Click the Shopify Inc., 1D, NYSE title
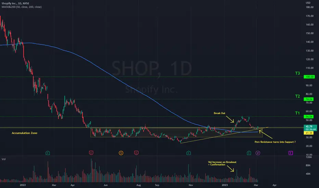319x188 pixels. (x=15, y=3)
